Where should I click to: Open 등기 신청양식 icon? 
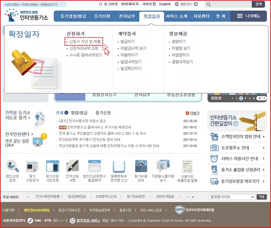(32, 166)
